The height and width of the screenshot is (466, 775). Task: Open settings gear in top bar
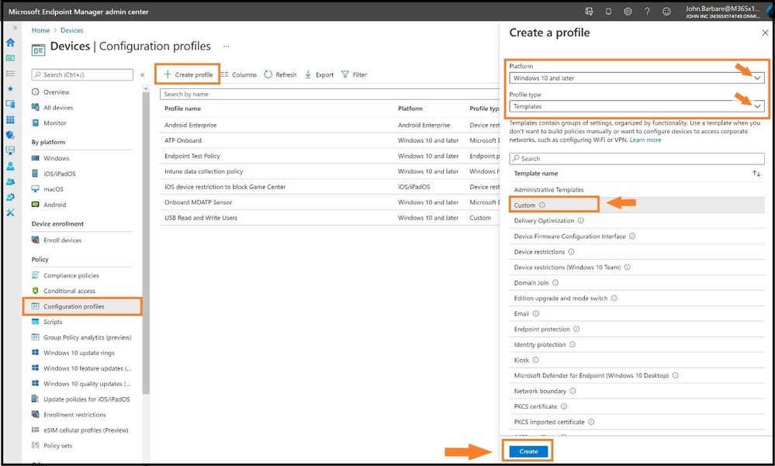(x=628, y=12)
